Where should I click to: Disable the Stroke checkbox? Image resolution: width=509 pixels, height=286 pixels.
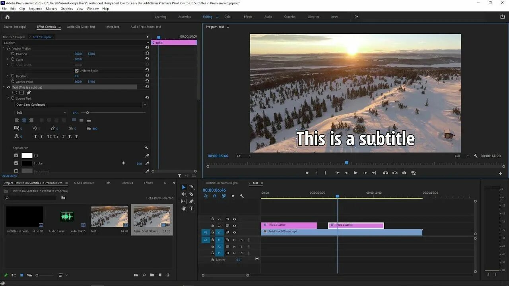[16, 163]
